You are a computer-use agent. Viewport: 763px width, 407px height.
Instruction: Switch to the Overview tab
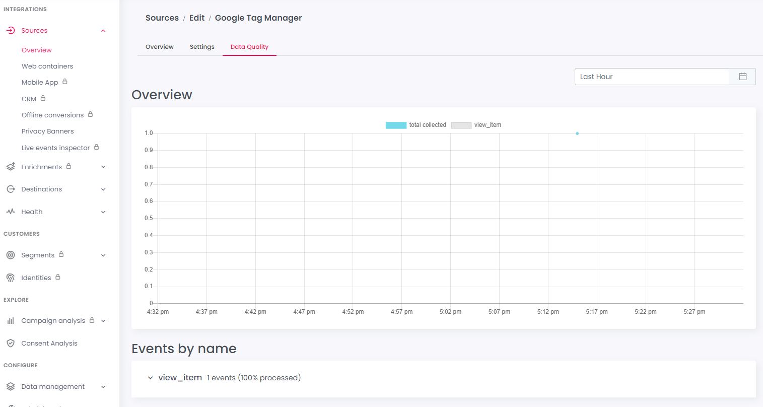pos(160,47)
